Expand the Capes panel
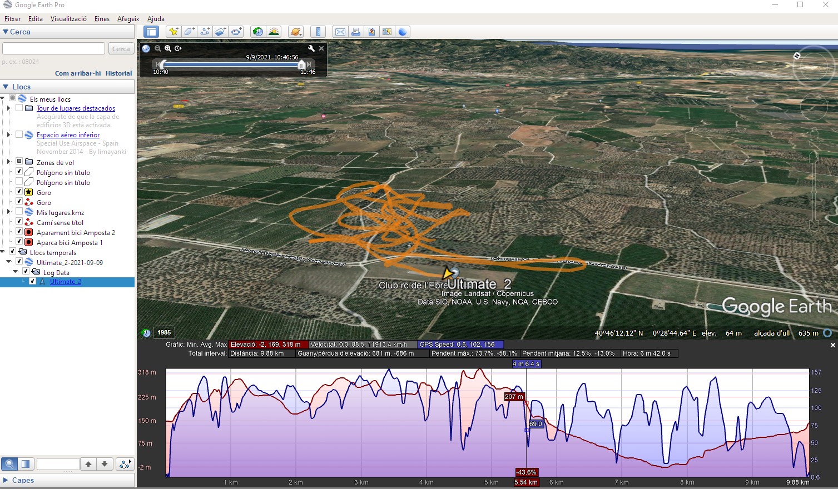 pos(6,480)
